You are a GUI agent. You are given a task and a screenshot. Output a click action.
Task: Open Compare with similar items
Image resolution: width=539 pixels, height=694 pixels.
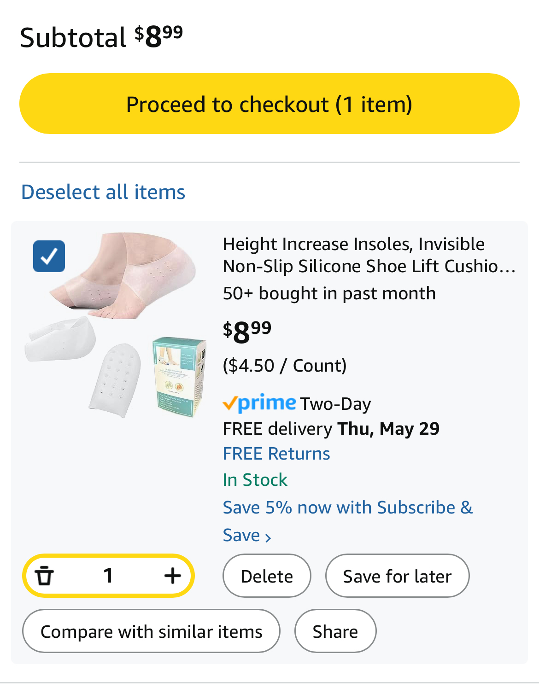click(x=151, y=631)
